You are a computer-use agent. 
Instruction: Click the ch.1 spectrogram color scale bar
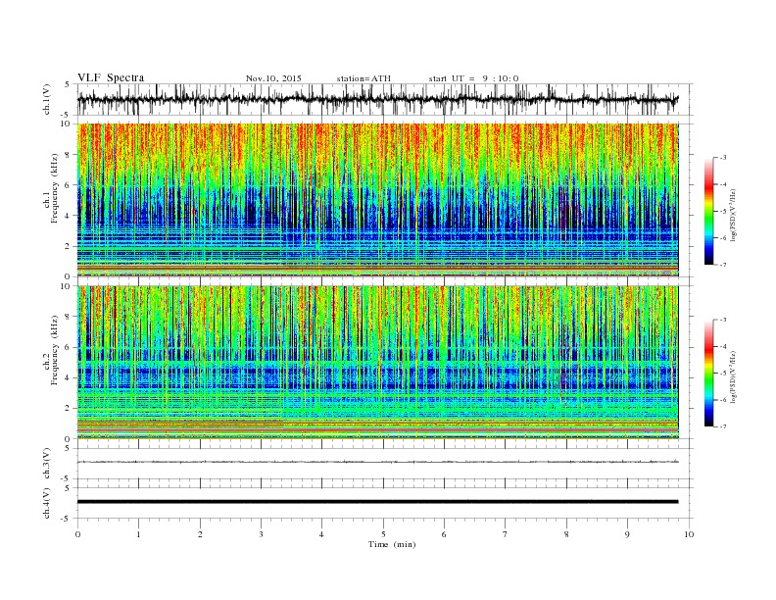click(708, 211)
